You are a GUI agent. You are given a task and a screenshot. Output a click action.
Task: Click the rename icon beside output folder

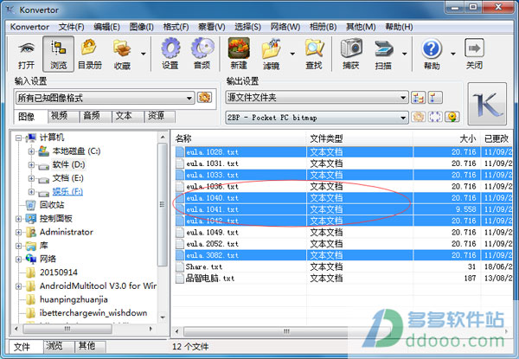tap(435, 98)
